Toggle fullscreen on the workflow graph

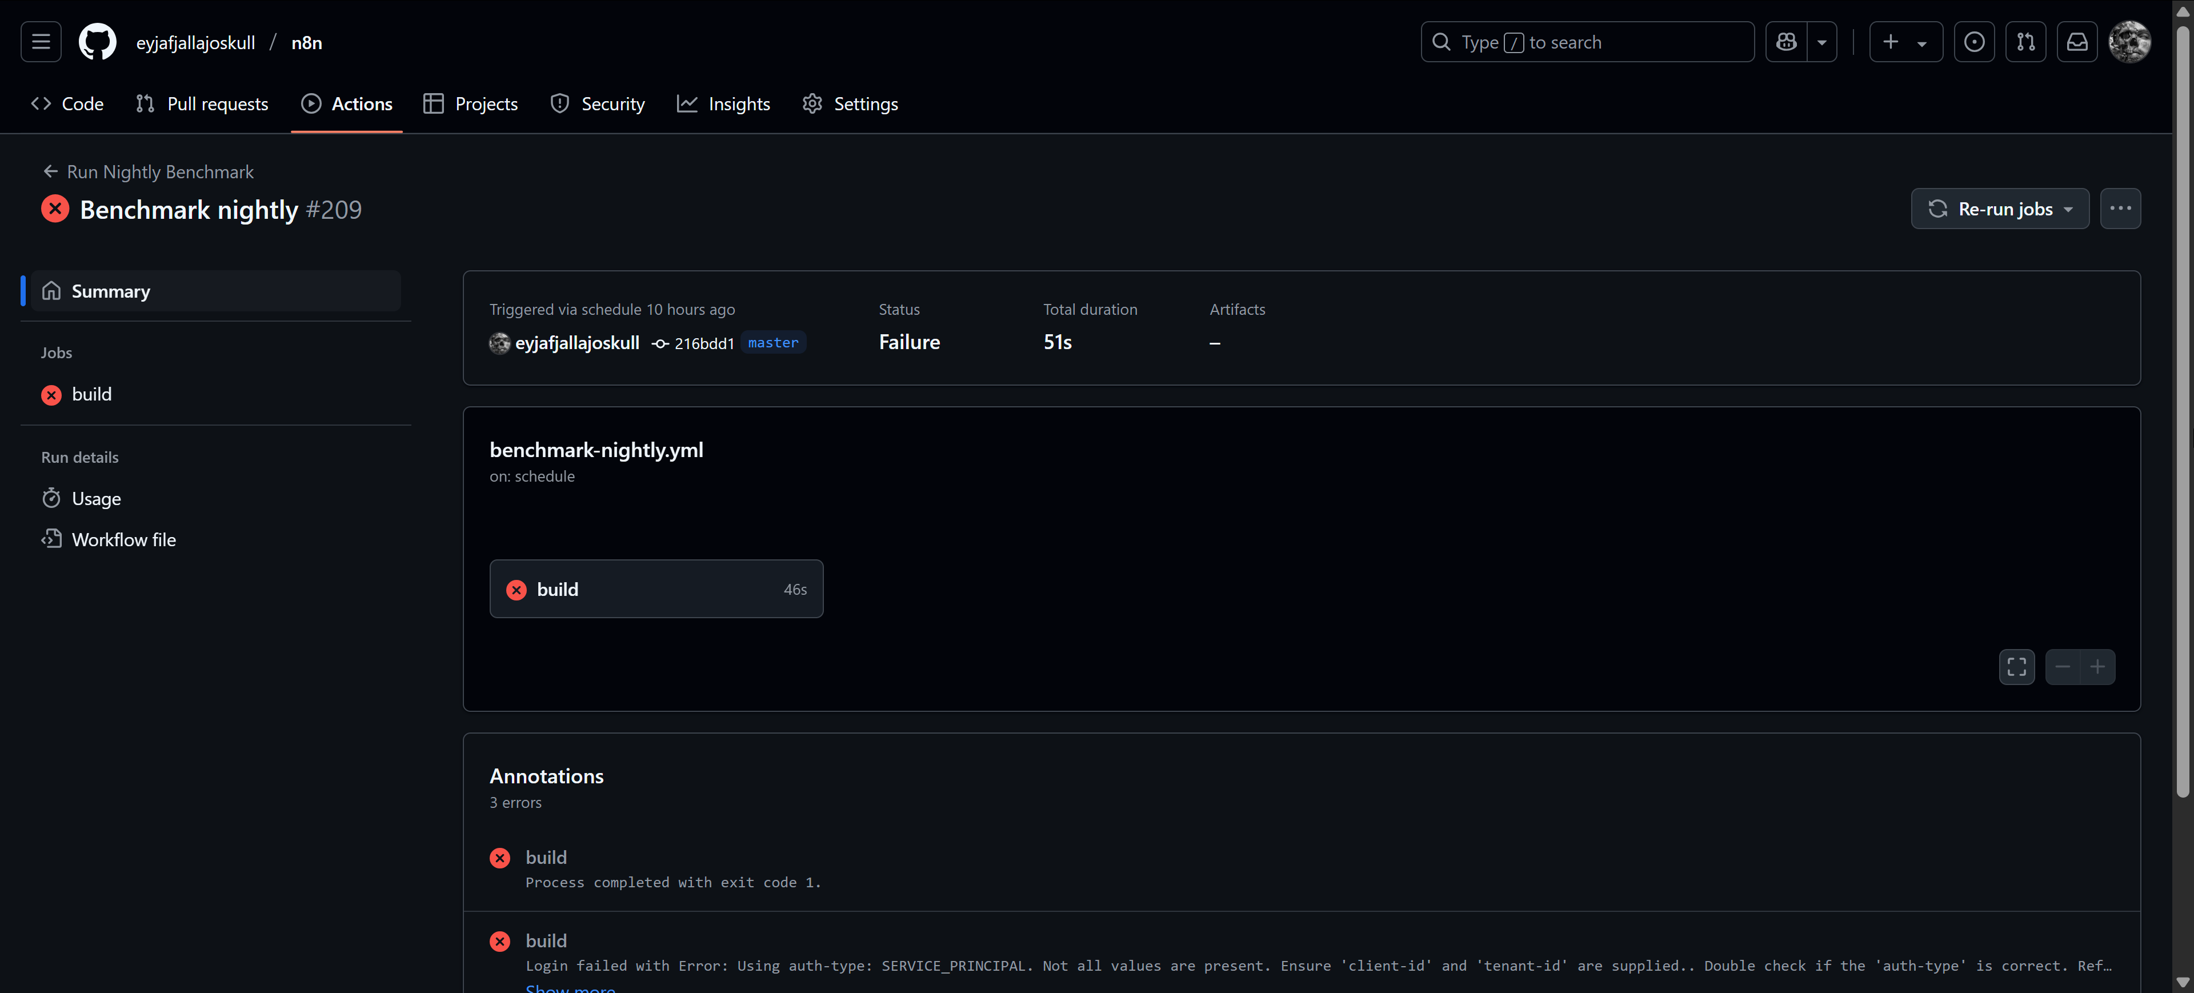tap(2016, 667)
